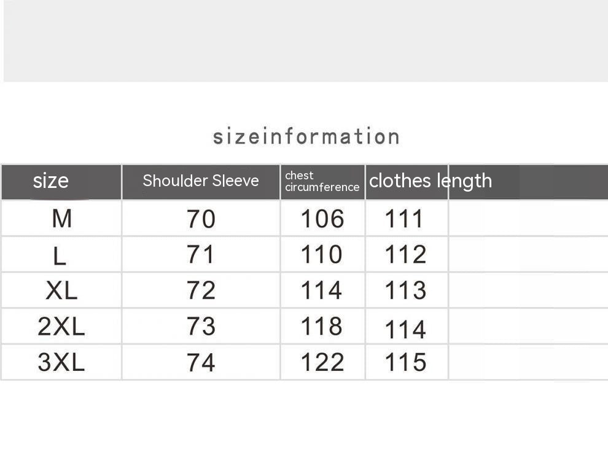This screenshot has height=452, width=608.
Task: Select clothes length value 113
Action: tap(405, 290)
